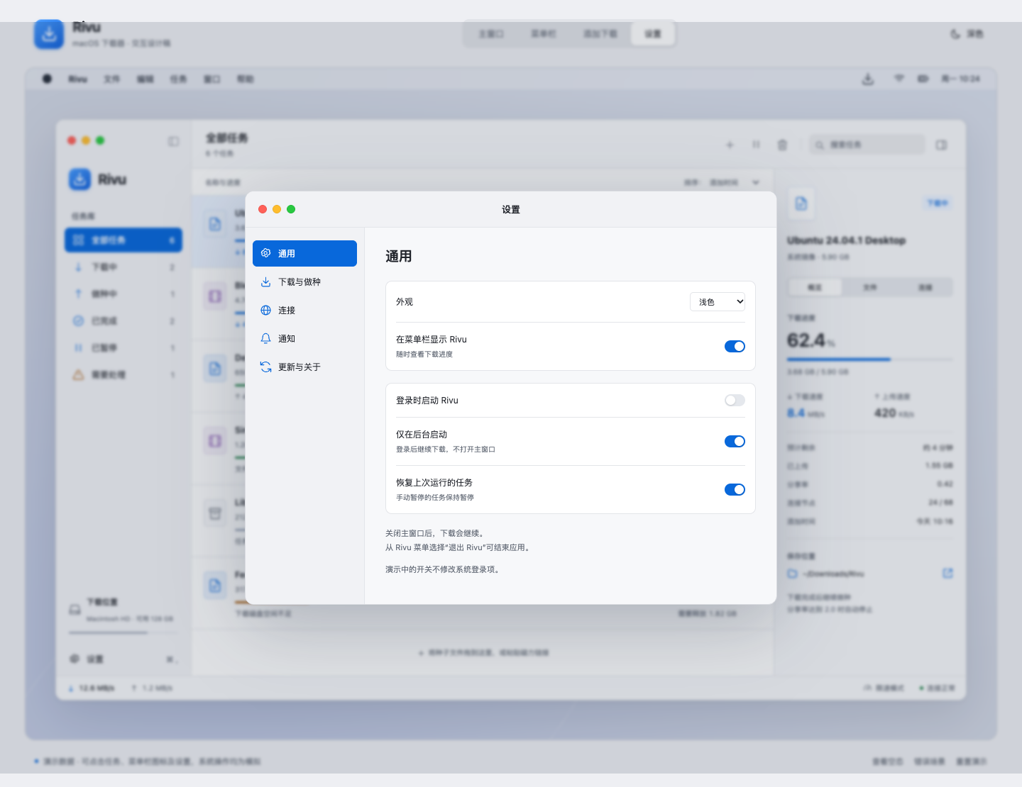
Task: Open the 下载与做种 settings category
Action: (304, 281)
